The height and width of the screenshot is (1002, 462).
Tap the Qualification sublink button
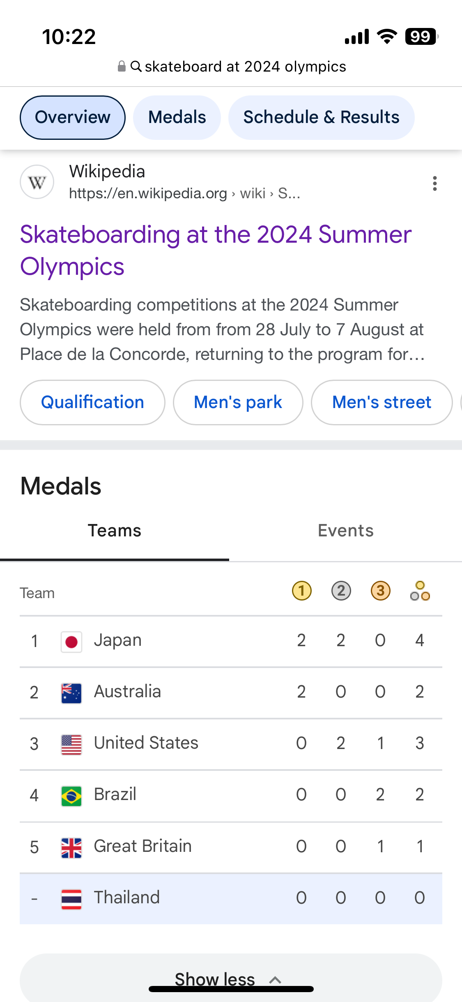coord(92,402)
